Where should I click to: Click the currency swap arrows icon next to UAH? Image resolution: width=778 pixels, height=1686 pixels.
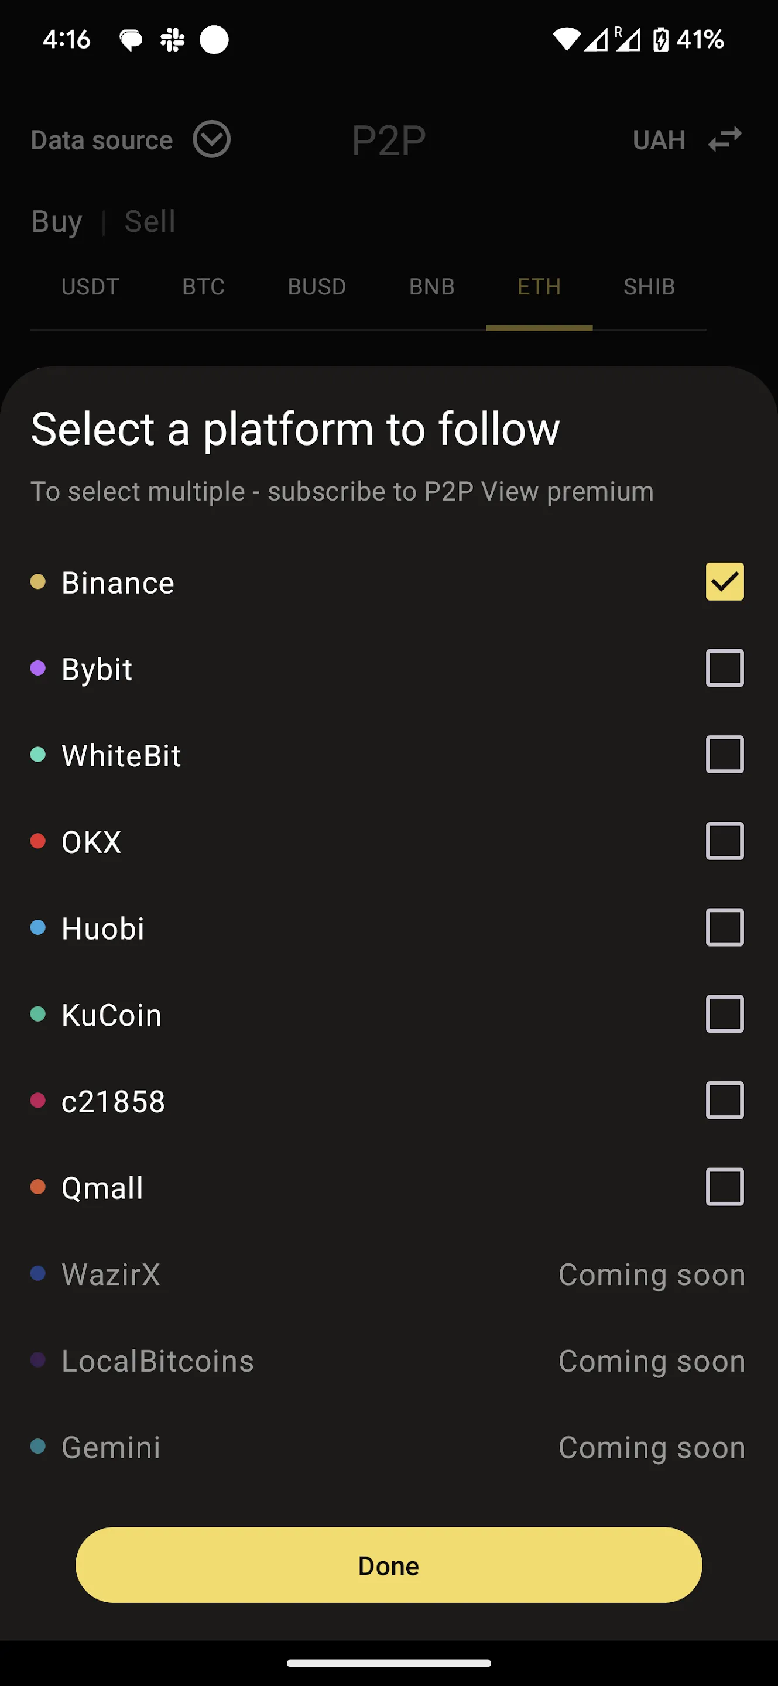[x=724, y=139]
